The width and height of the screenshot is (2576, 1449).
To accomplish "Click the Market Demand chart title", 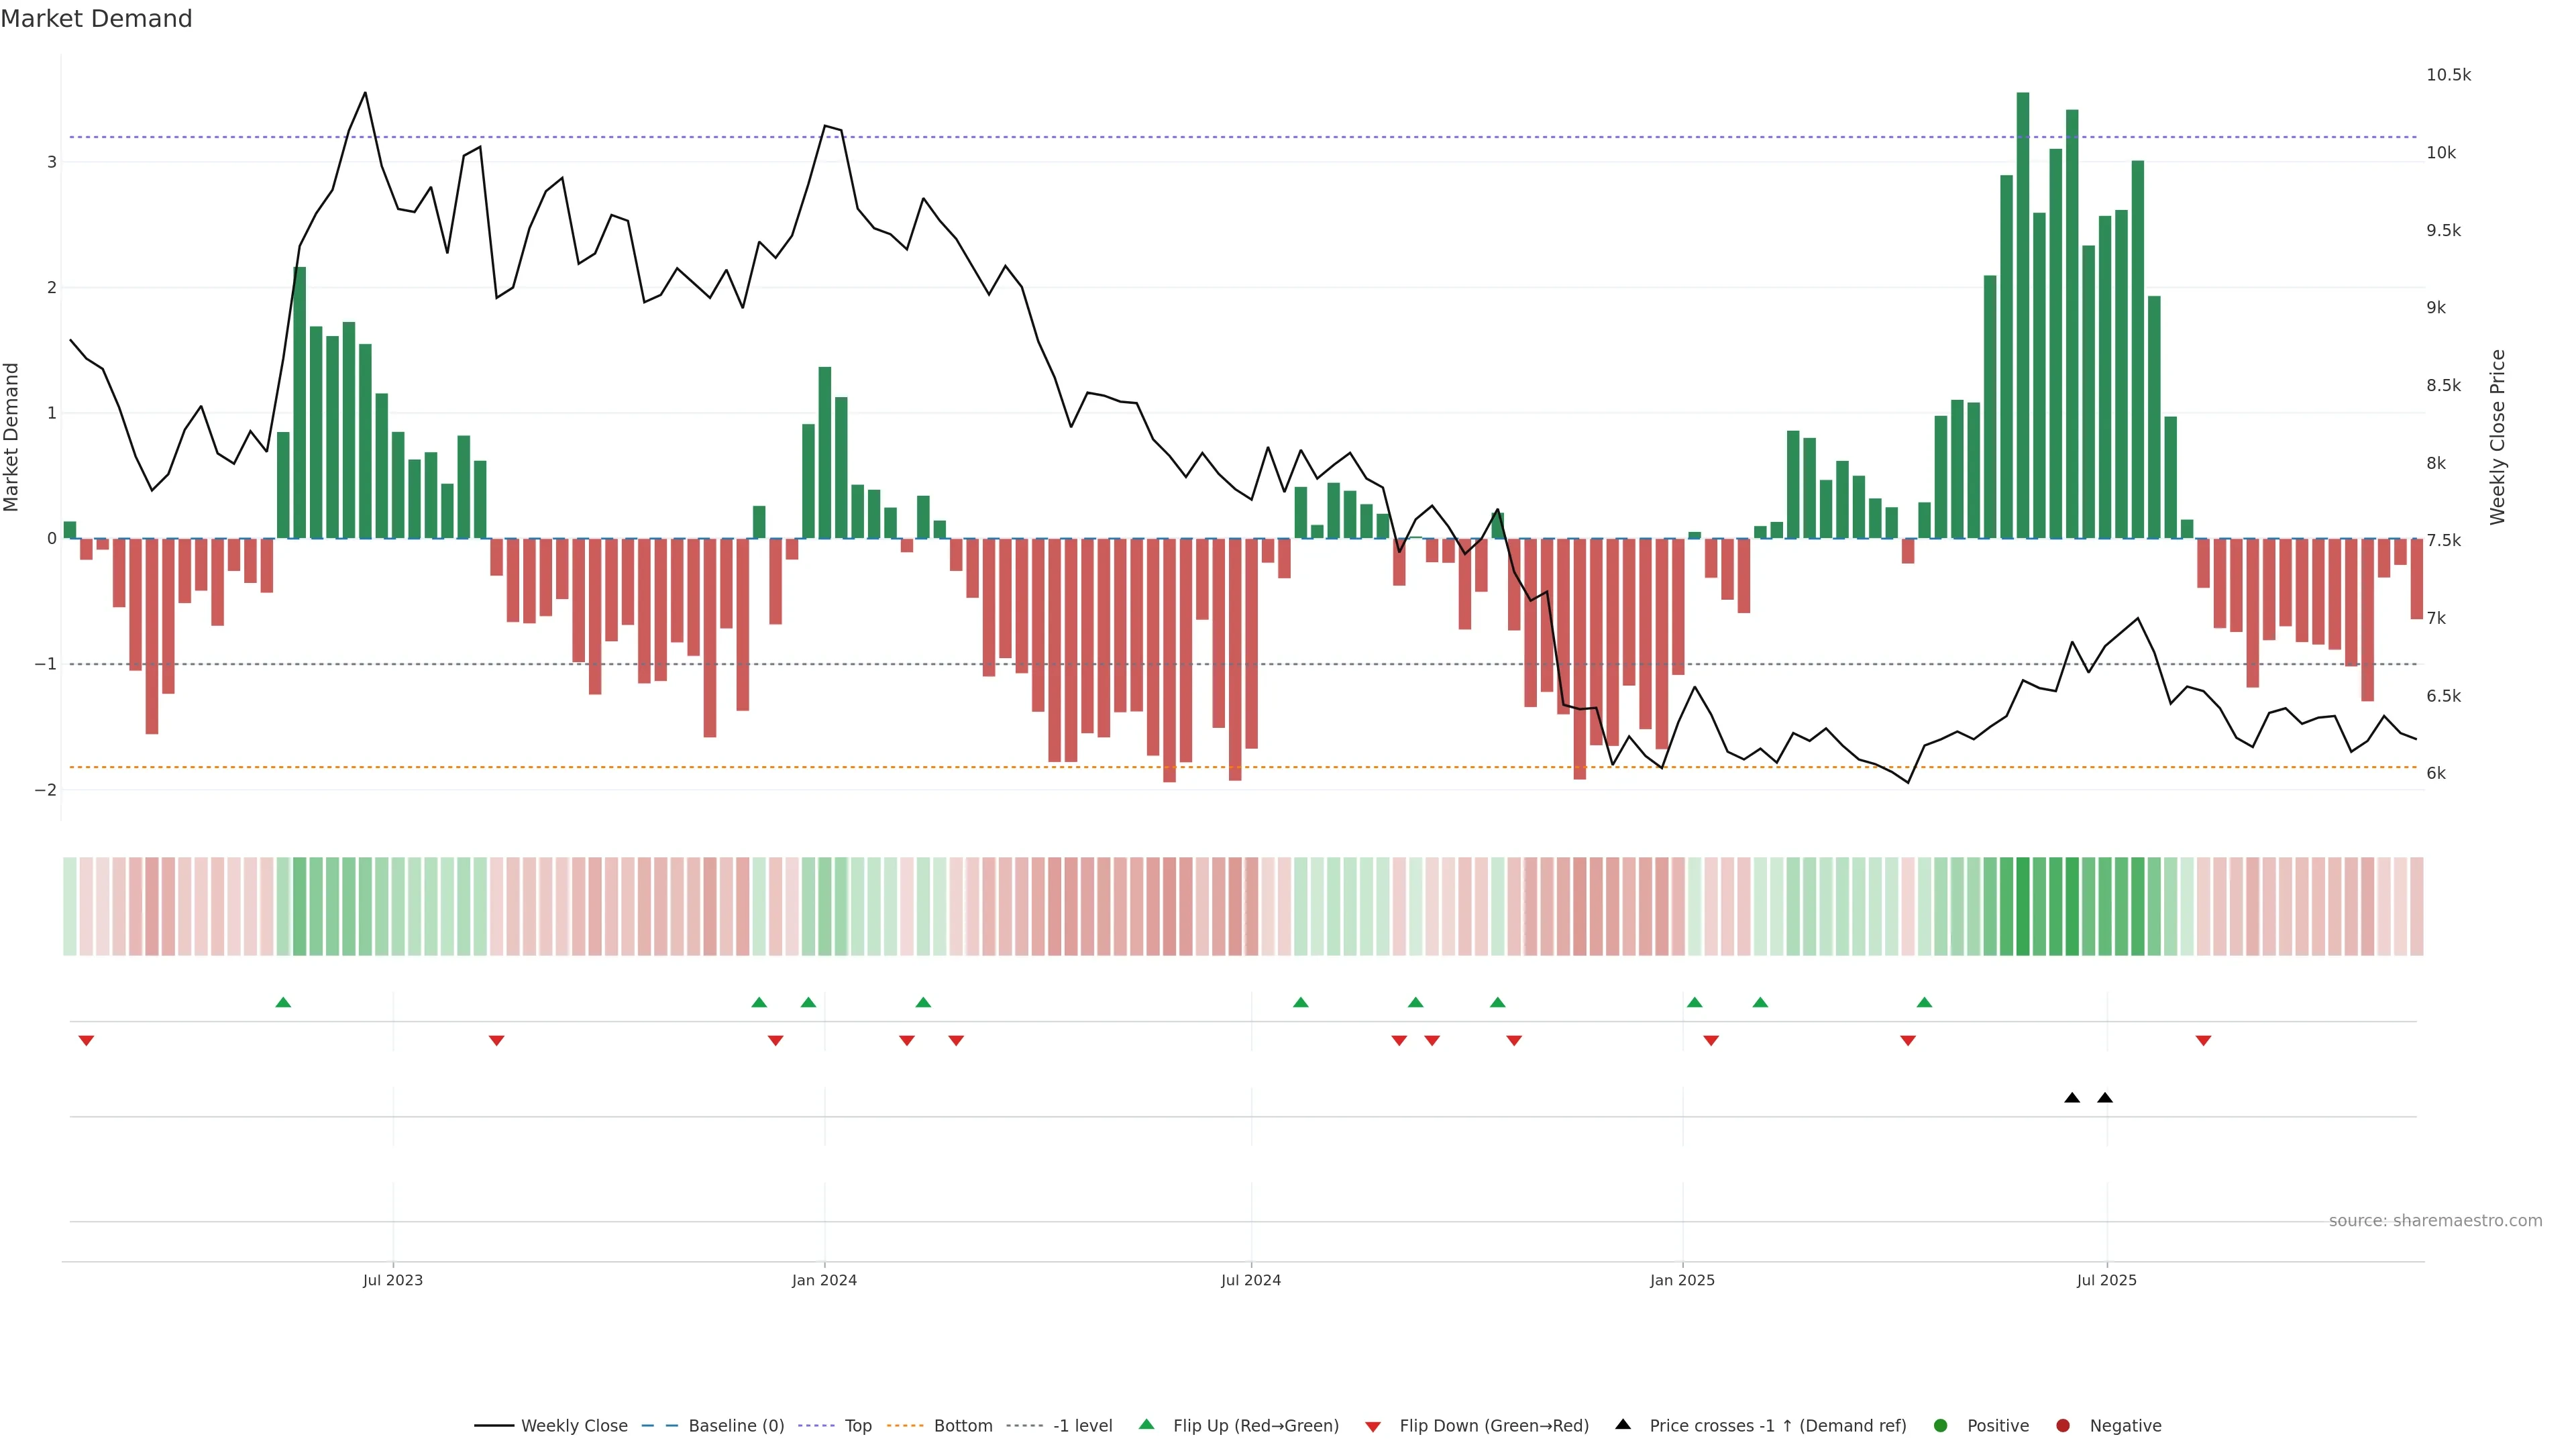I will pos(96,19).
